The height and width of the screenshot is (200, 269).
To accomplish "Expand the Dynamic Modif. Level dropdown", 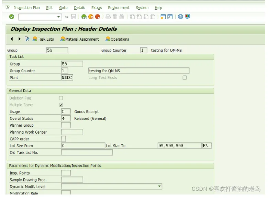I will 159,187.
